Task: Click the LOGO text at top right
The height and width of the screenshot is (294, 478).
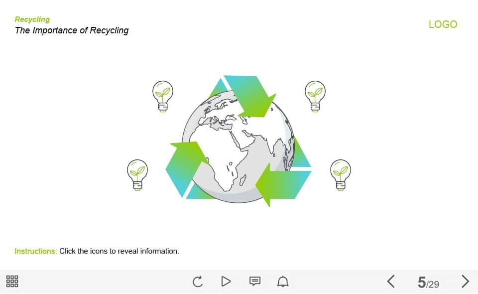Action: pos(443,24)
